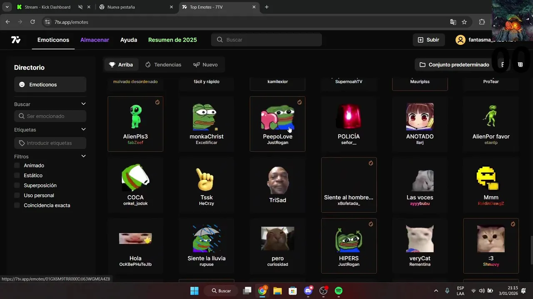
Task: Open new browser tab with plus
Action: pyautogui.click(x=266, y=7)
